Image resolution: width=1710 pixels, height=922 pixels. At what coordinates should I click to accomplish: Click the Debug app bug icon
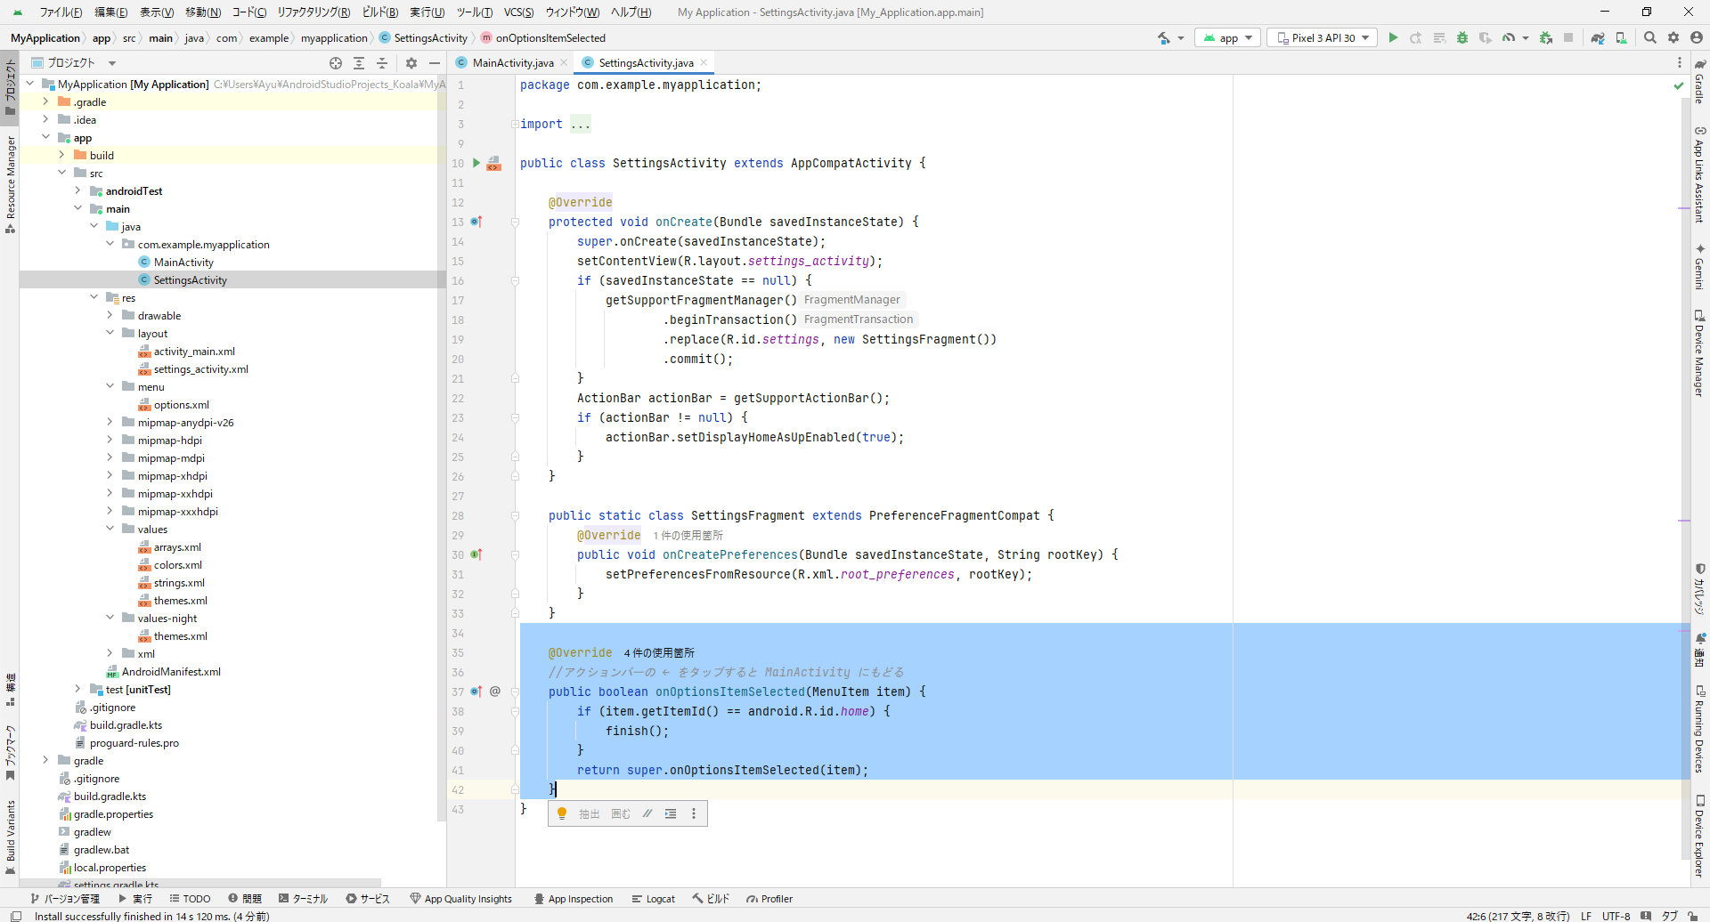click(1462, 37)
